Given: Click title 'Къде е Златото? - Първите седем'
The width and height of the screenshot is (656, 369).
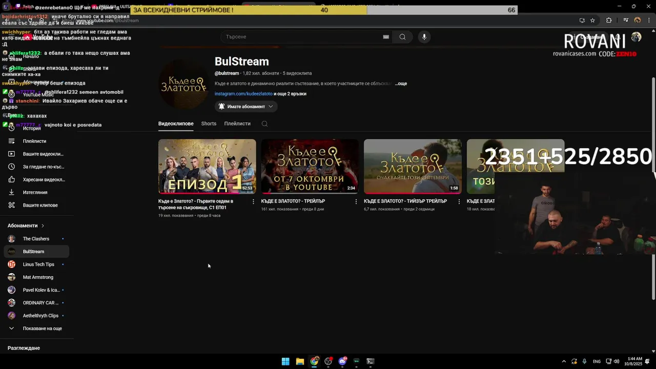Looking at the screenshot, I should (196, 204).
